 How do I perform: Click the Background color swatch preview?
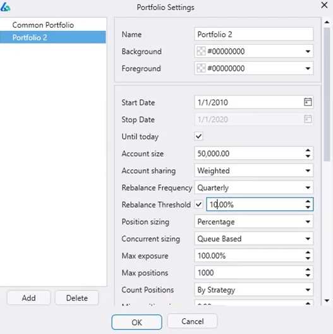point(201,51)
